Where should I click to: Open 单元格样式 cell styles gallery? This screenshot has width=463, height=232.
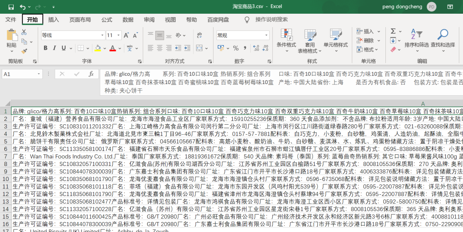pyautogui.click(x=336, y=40)
